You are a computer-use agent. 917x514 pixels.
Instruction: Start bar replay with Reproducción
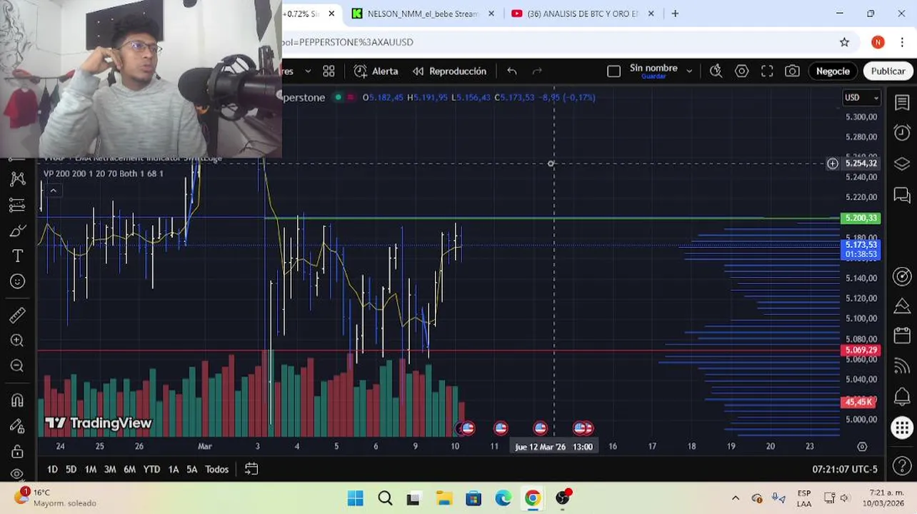[449, 71]
